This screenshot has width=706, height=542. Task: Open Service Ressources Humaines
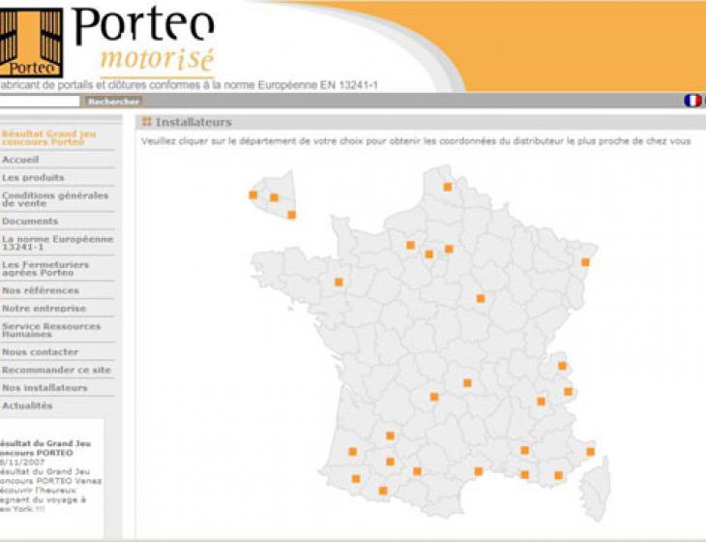51,330
